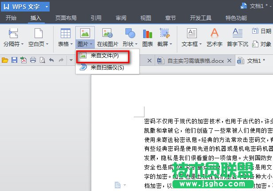This screenshot has width=273, height=191.
Task: Open the 页面布局 ribbon tab
Action: [66, 18]
